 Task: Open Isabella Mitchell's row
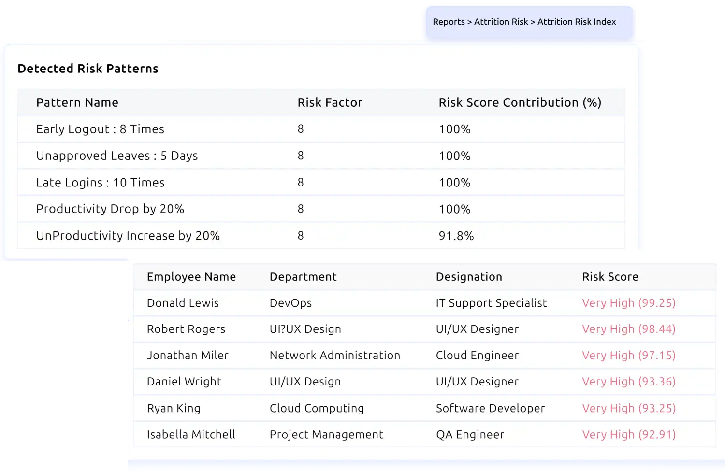point(191,434)
